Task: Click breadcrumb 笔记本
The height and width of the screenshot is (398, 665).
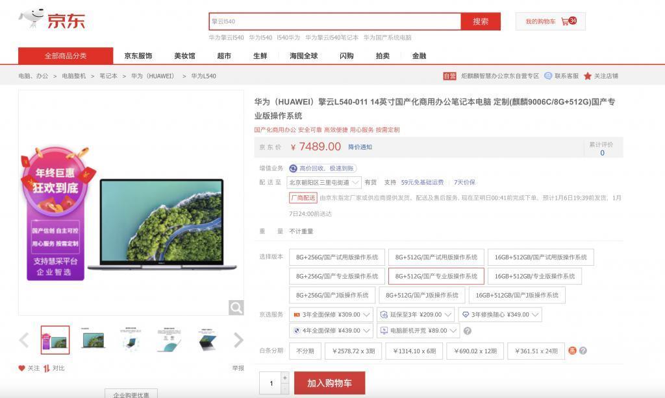Action: [108, 76]
